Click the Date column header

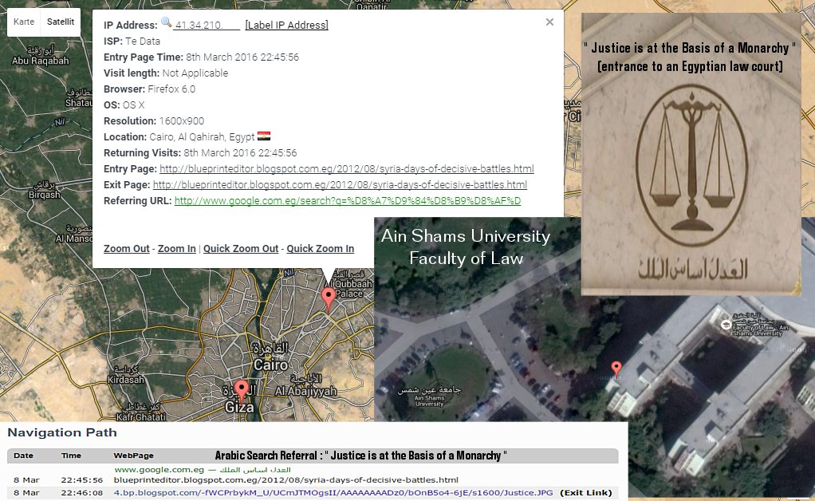pyautogui.click(x=23, y=456)
